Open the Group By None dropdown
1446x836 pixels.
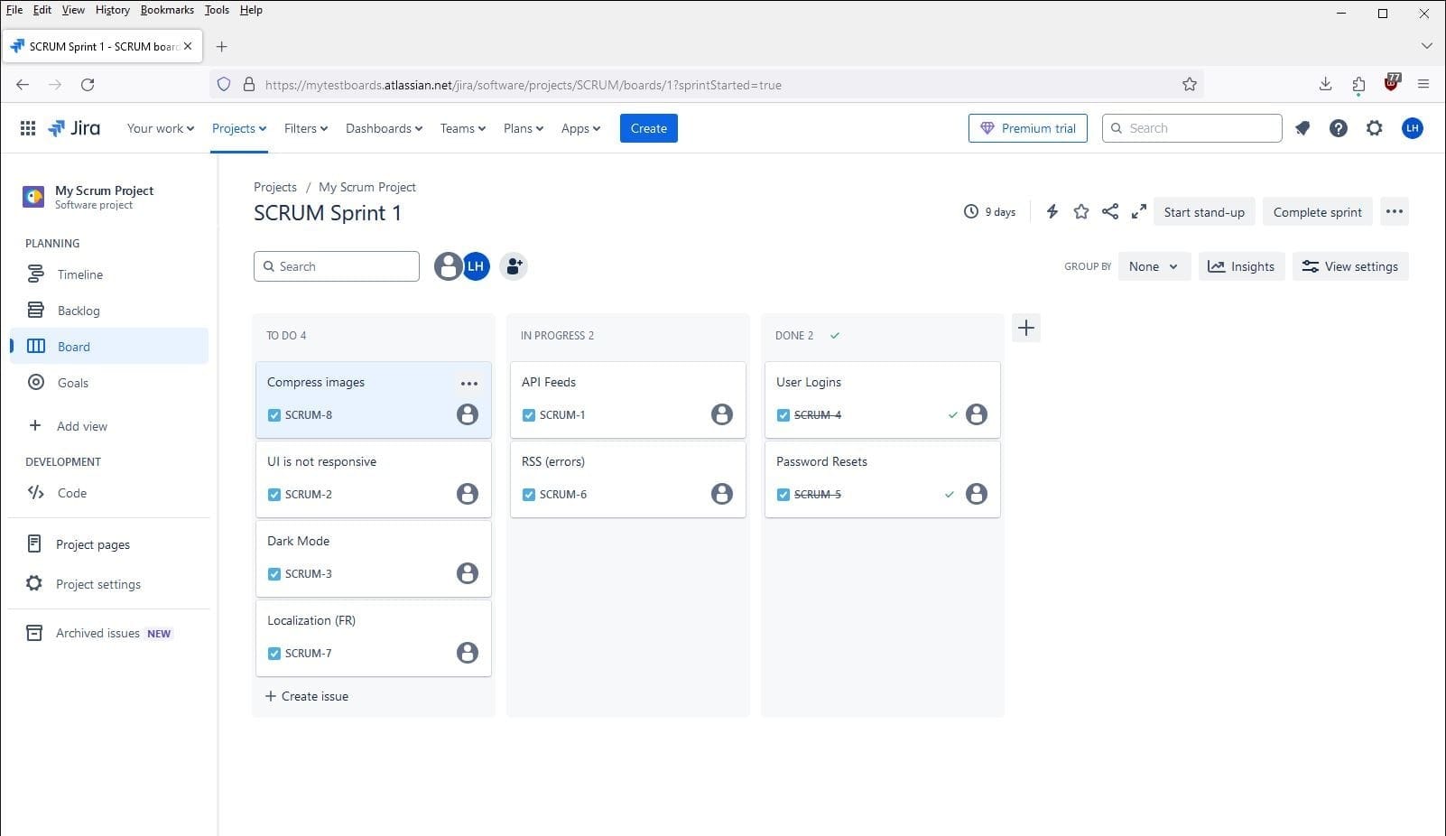click(1154, 265)
